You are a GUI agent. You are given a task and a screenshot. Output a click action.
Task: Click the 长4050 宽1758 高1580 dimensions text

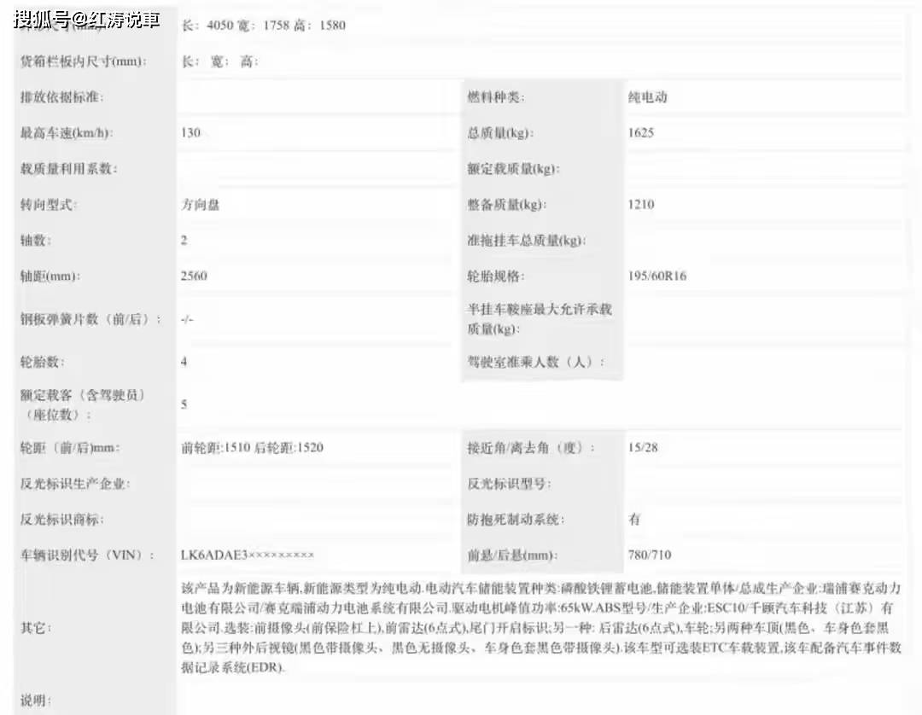click(264, 26)
